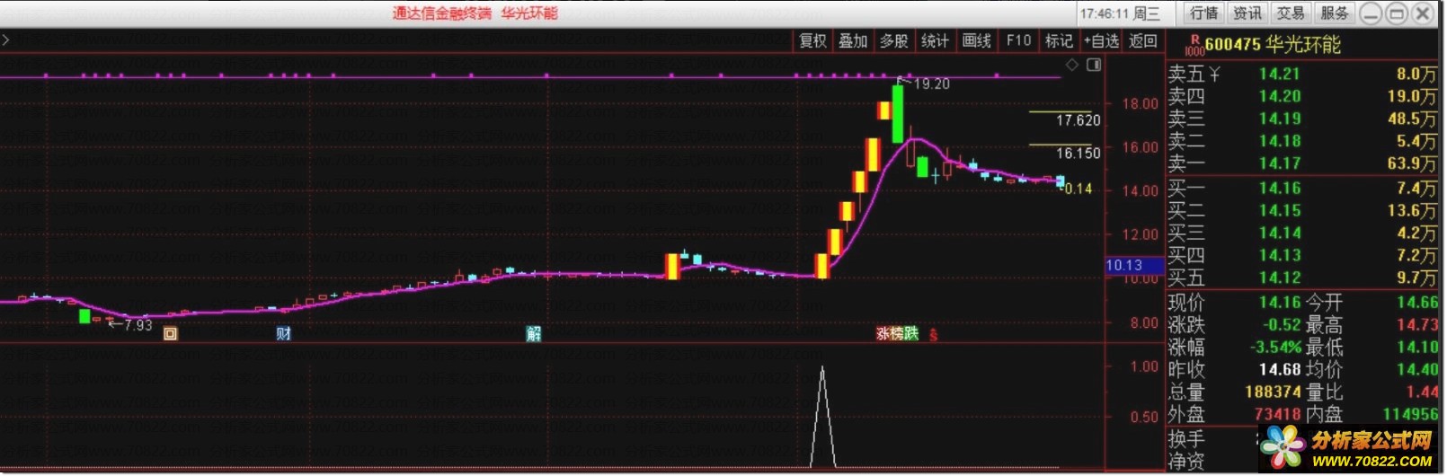1447x476 pixels.
Task: Open the 交易 trading menu
Action: 1290,13
